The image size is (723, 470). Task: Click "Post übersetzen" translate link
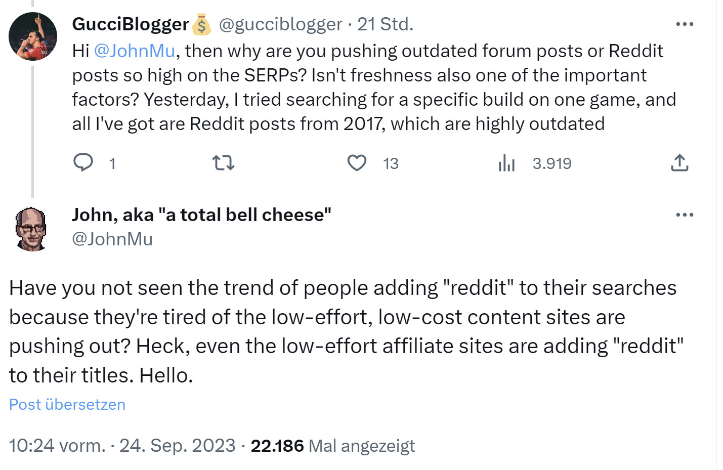click(x=67, y=405)
